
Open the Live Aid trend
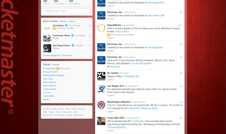pos(46,92)
